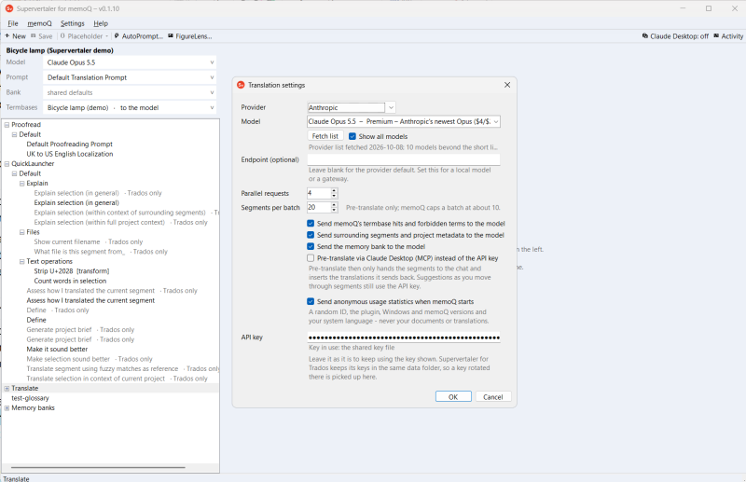Image resolution: width=746 pixels, height=482 pixels.
Task: Open the dialog's Model dropdown
Action: point(404,122)
